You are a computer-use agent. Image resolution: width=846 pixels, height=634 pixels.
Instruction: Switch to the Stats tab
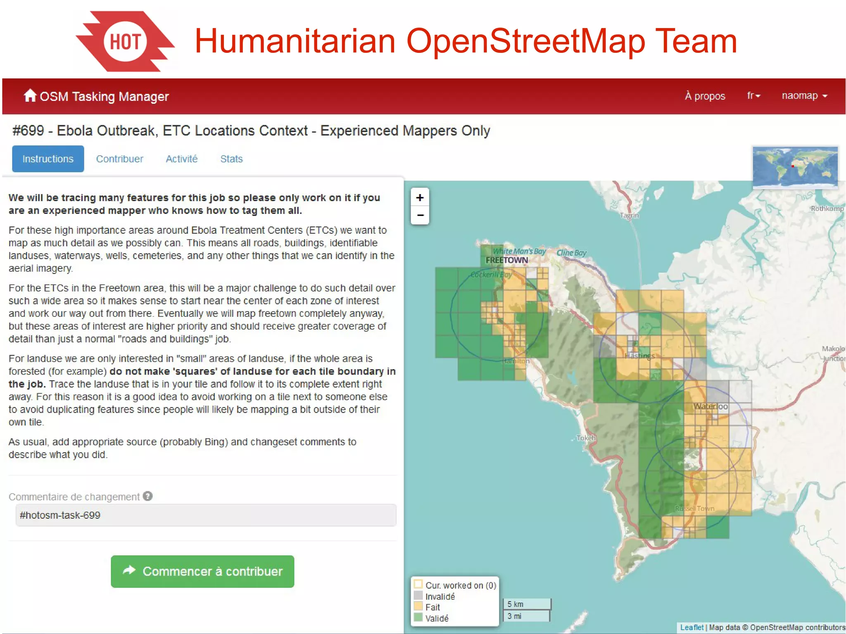pyautogui.click(x=231, y=159)
